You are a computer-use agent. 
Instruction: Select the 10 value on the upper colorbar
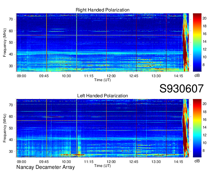pyautogui.click(x=204, y=57)
